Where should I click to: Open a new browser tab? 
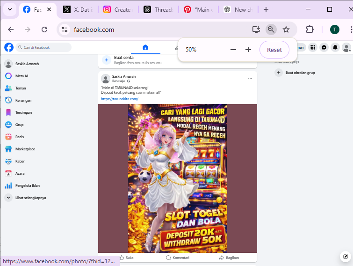pyautogui.click(x=266, y=9)
